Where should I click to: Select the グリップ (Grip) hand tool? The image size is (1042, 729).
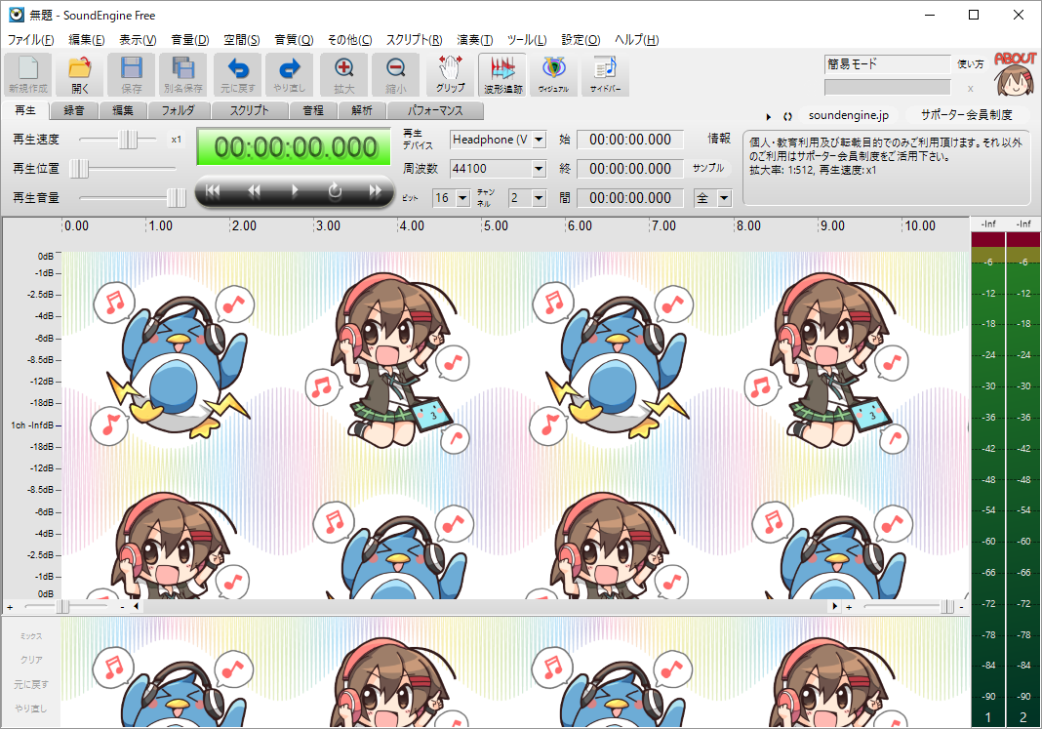click(450, 74)
